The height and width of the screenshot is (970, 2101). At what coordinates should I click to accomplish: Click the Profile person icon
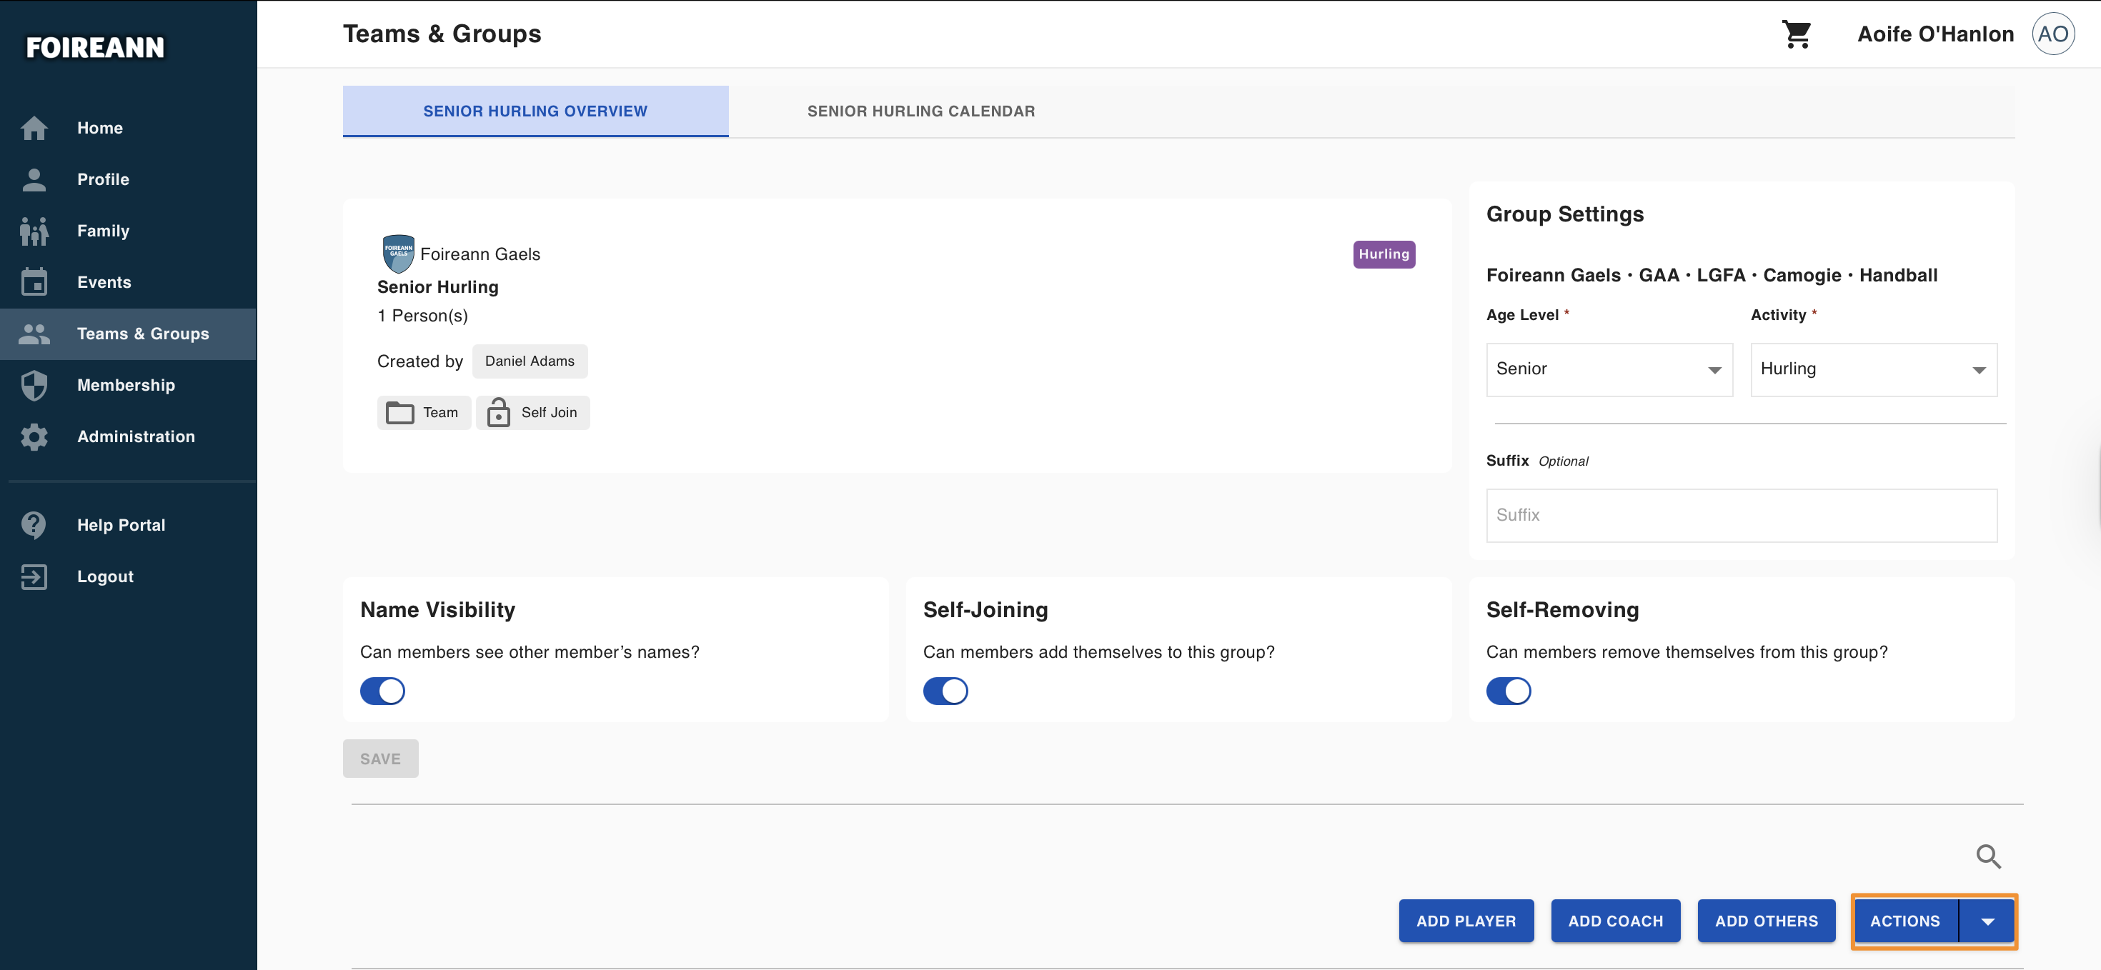tap(34, 179)
